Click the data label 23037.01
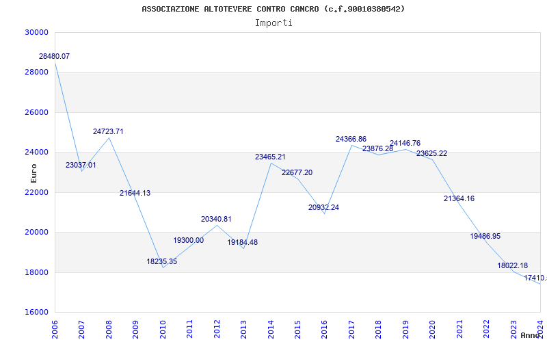Screen dimensions: 547x342 (x=81, y=165)
